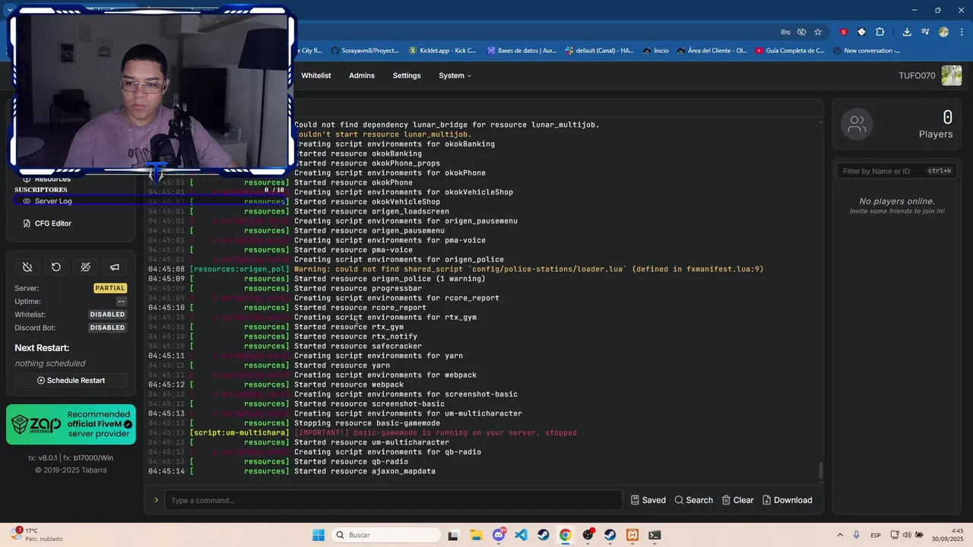Open the terminal icon in the taskbar
The height and width of the screenshot is (547, 973).
654,535
